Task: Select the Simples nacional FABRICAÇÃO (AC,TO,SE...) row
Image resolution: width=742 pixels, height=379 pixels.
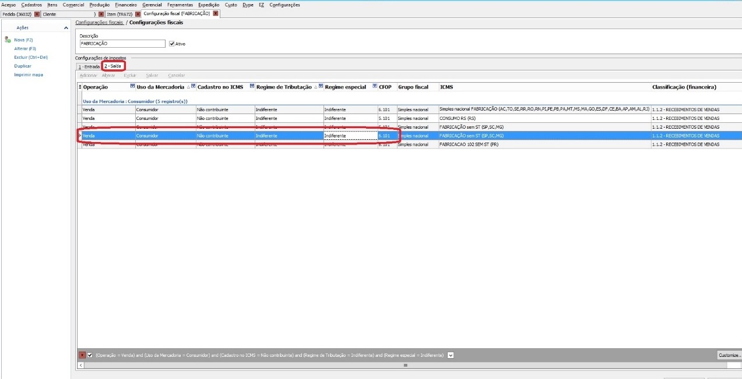Action: tap(410, 109)
